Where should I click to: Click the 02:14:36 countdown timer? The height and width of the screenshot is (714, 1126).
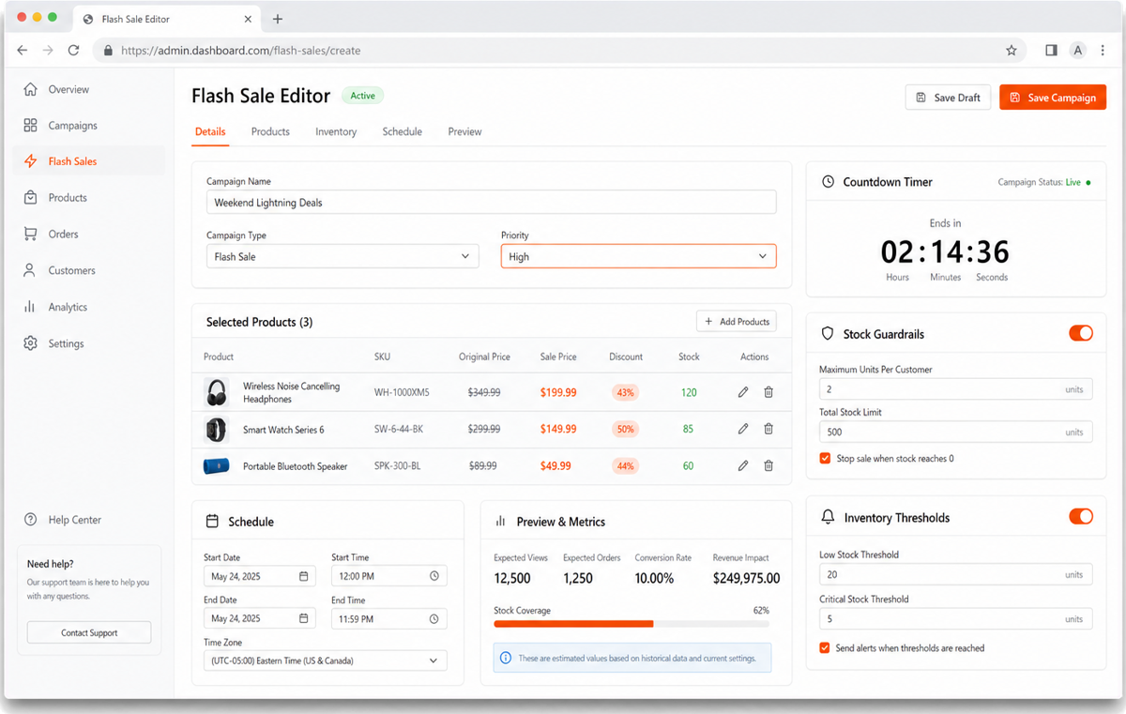tap(945, 251)
